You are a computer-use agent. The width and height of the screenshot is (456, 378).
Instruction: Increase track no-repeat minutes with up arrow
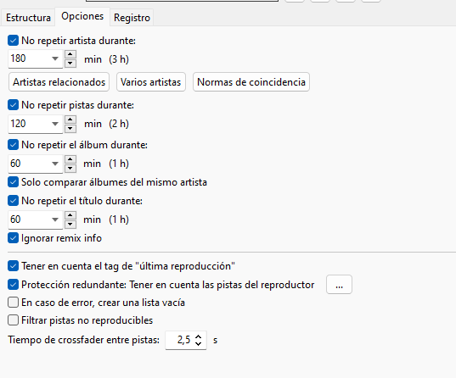70,120
